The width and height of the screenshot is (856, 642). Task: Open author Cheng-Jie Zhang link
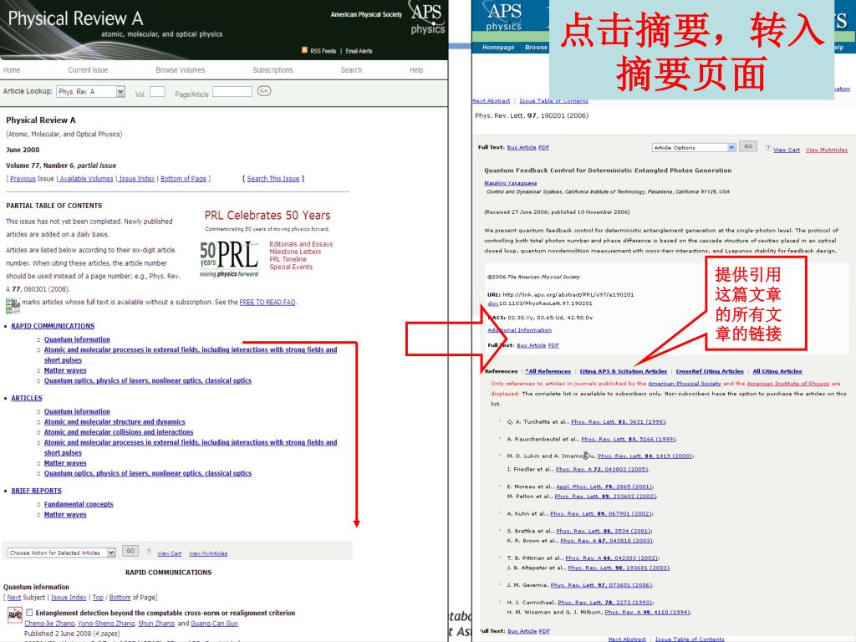(x=49, y=624)
